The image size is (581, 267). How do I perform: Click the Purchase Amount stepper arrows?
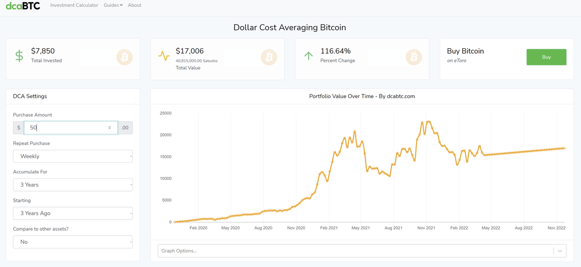point(109,127)
